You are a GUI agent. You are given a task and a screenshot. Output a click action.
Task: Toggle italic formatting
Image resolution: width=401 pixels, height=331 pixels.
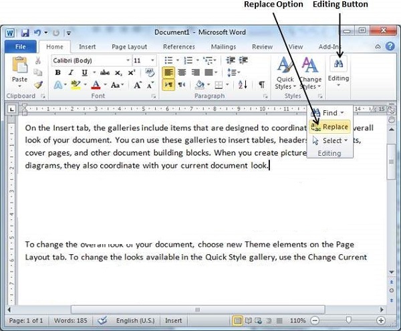coord(71,73)
